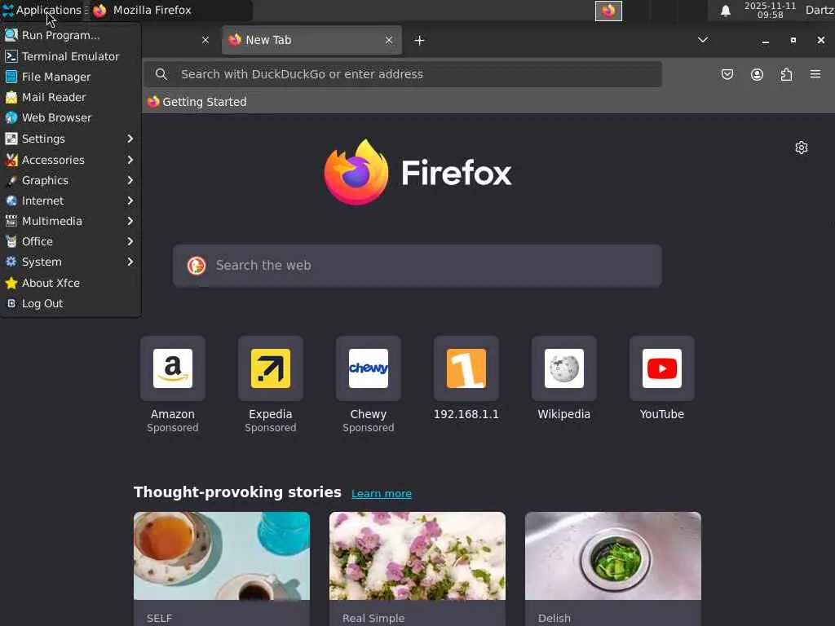This screenshot has height=626, width=835.
Task: Click the plus button to open new tab
Action: 419,41
